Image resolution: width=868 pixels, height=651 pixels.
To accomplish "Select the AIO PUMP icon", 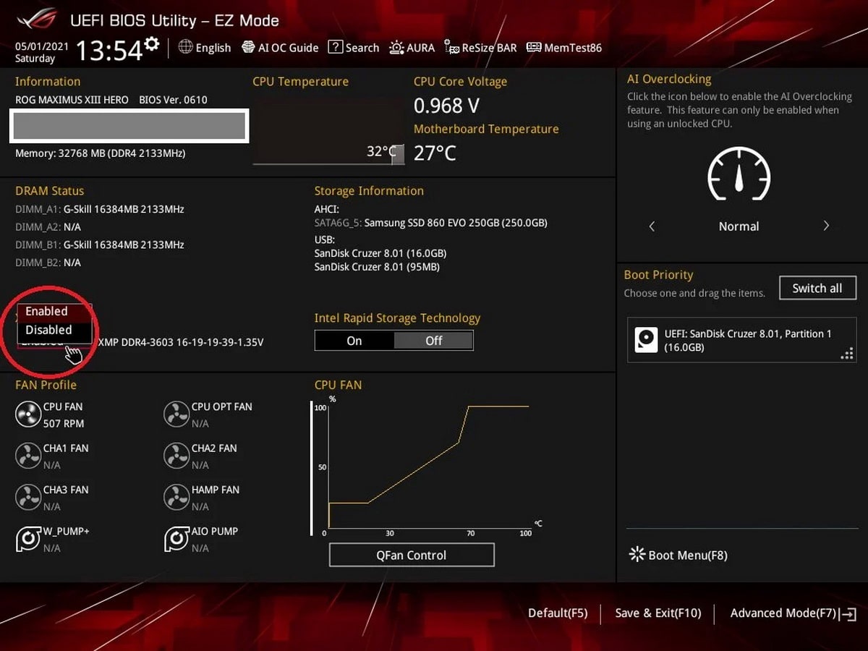I will tap(176, 539).
